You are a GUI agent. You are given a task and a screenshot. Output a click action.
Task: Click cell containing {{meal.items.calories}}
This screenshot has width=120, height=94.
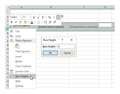[x=84, y=27]
